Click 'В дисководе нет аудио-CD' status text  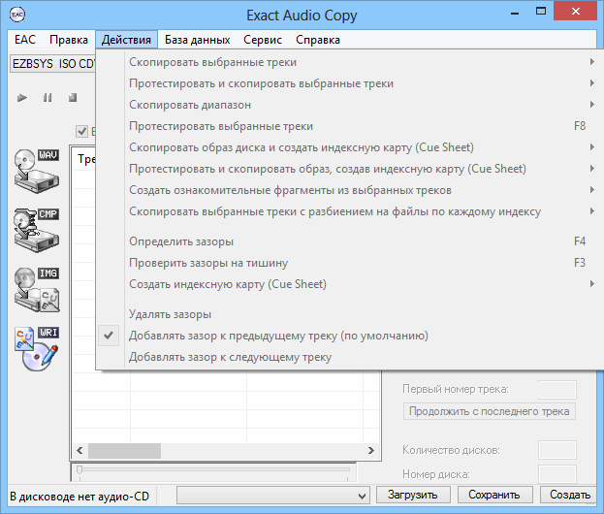coord(79,497)
